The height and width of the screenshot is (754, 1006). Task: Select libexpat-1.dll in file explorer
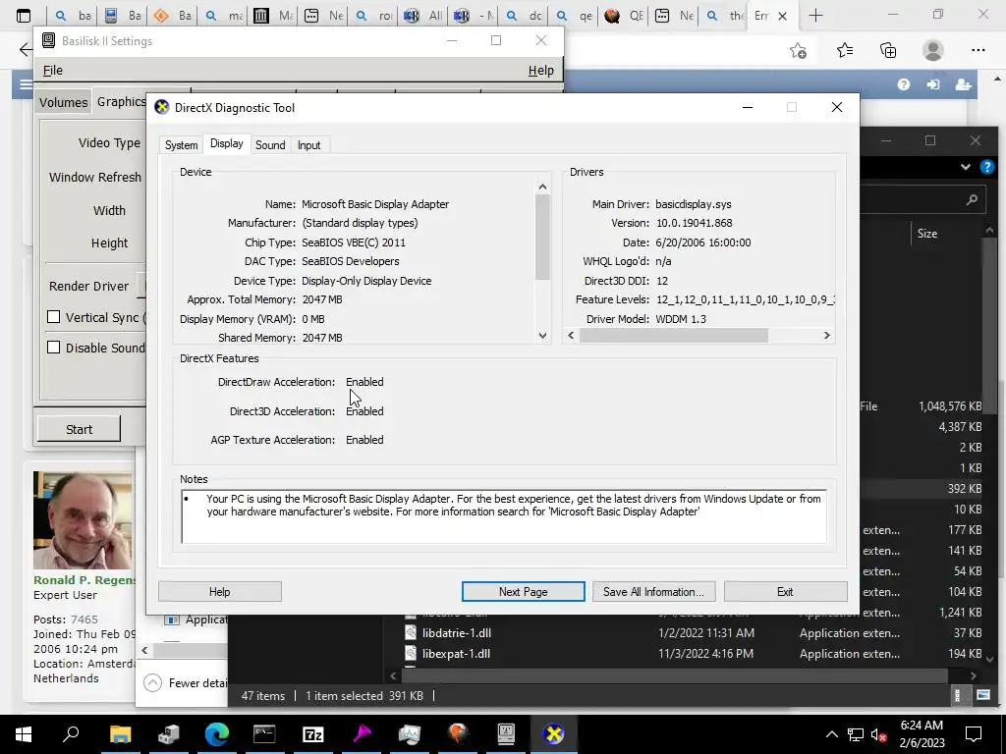click(x=456, y=653)
